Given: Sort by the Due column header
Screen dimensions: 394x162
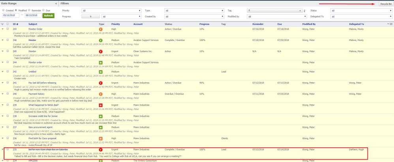Looking at the screenshot, I should (x=280, y=24).
